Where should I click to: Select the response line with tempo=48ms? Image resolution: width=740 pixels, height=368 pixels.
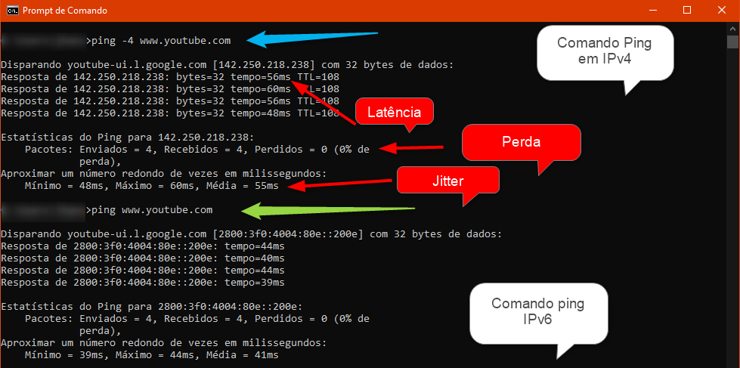170,113
